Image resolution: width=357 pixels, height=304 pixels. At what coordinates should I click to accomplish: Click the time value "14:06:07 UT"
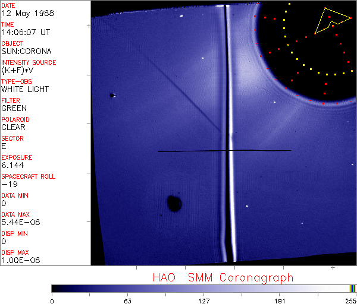coord(26,32)
